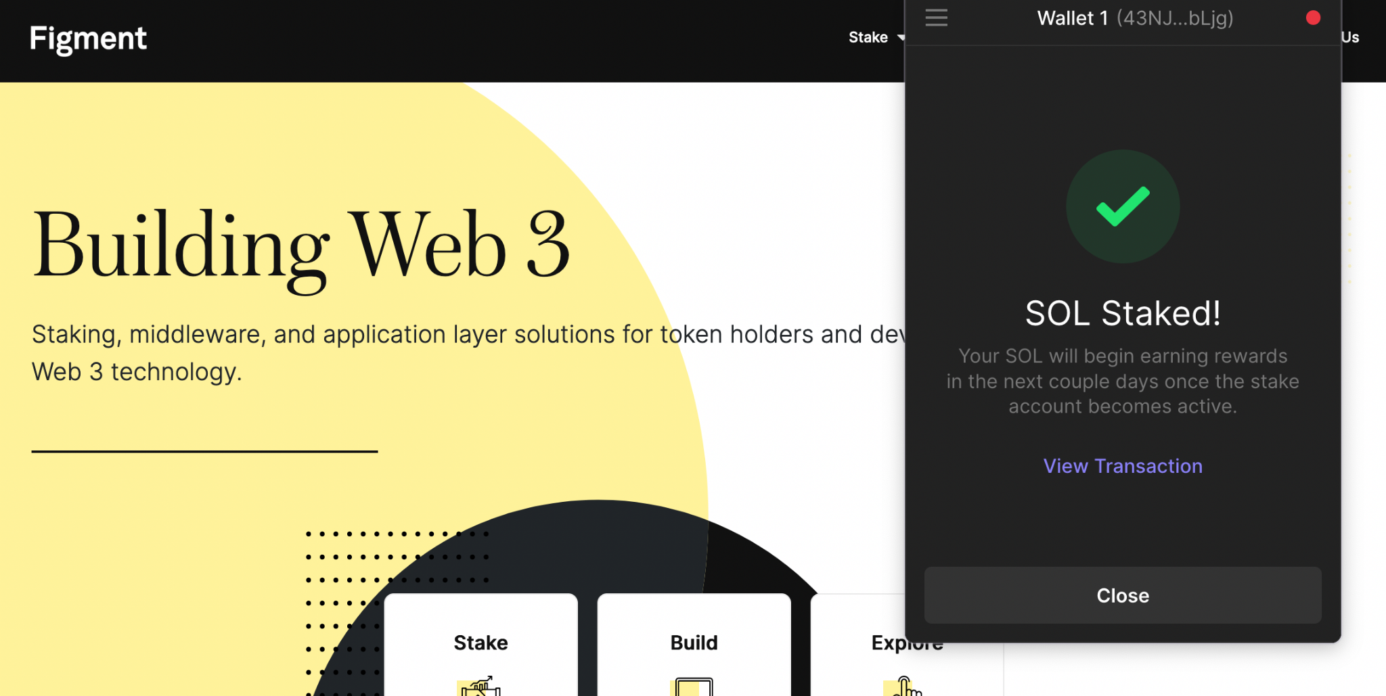Click the 'Your SOL will begin earning rewards' message
The height and width of the screenshot is (696, 1386).
click(1123, 381)
